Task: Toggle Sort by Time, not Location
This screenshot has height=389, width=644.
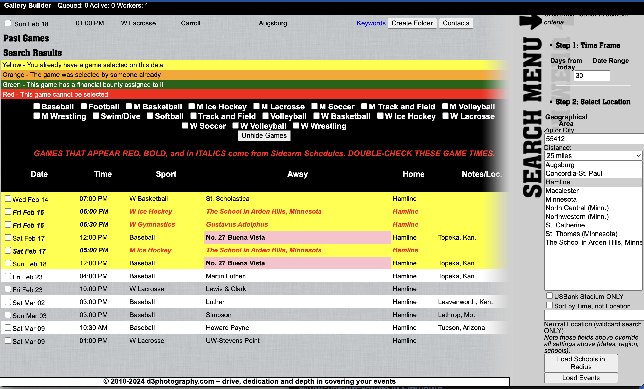Action: point(550,305)
